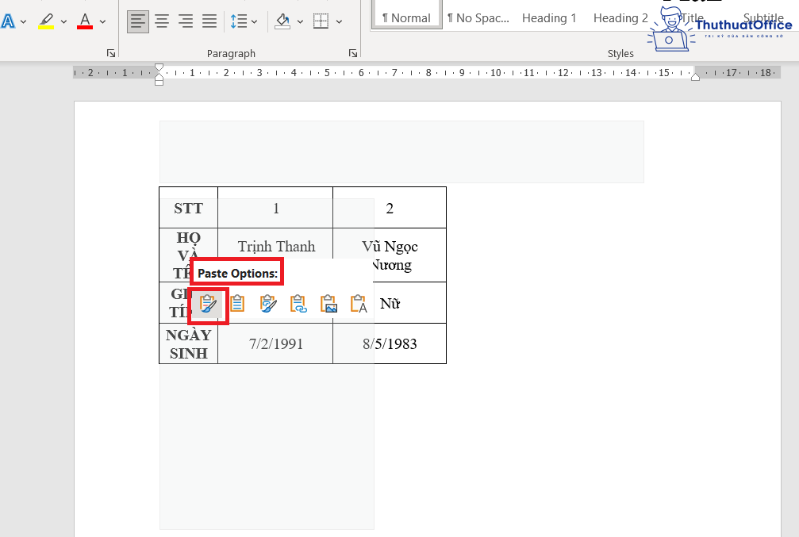Paste using Destination Styles option
The height and width of the screenshot is (537, 799).
coord(237,304)
